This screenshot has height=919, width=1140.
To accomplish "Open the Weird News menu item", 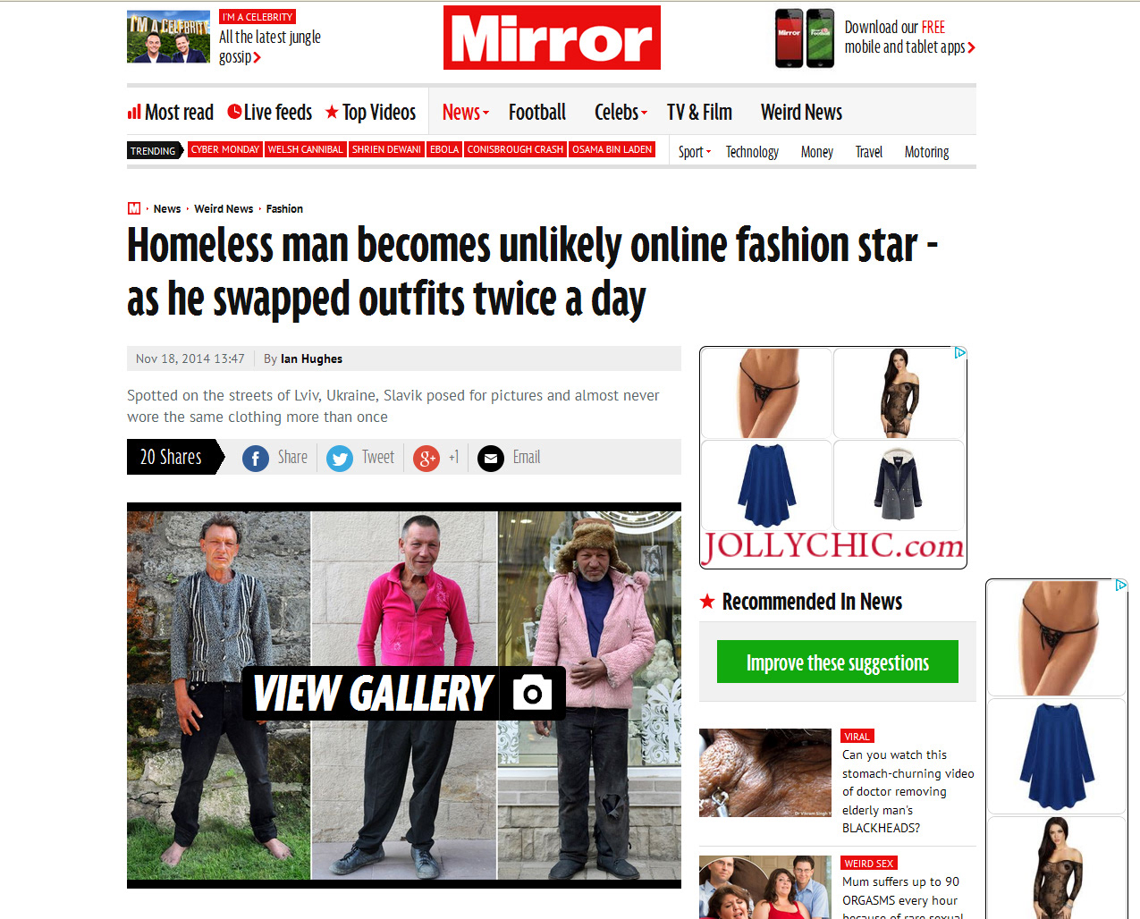I will [x=801, y=112].
